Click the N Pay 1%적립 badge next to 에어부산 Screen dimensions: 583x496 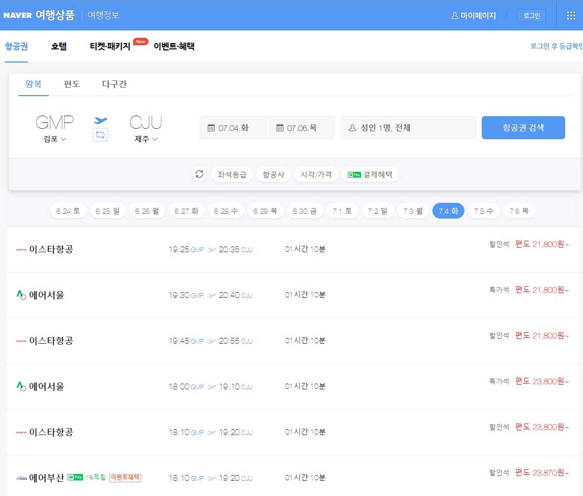tap(85, 477)
